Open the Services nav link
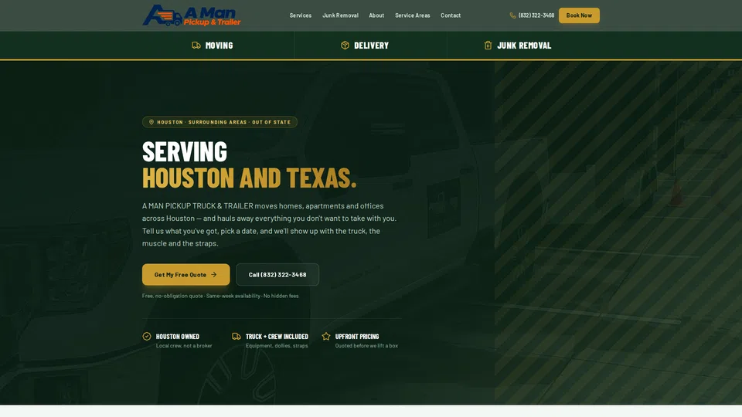The width and height of the screenshot is (742, 417). point(301,15)
